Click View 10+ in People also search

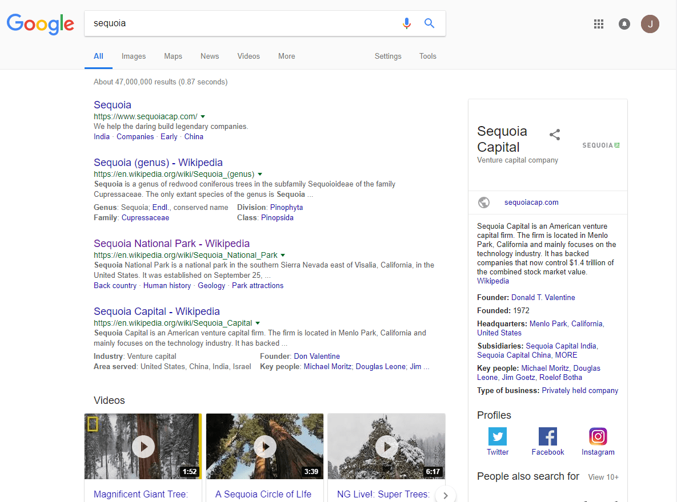(x=603, y=477)
